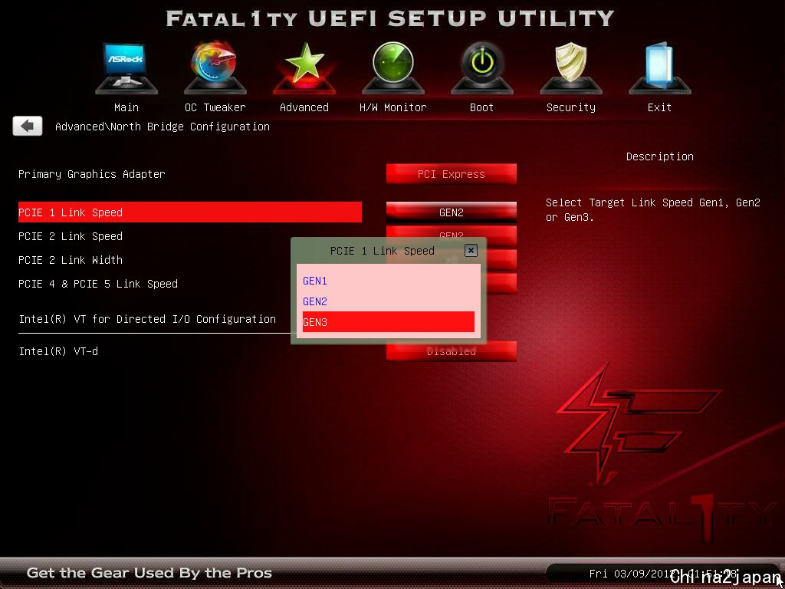Select the PCIE 2 Link Width row
This screenshot has height=589, width=785.
coord(70,260)
